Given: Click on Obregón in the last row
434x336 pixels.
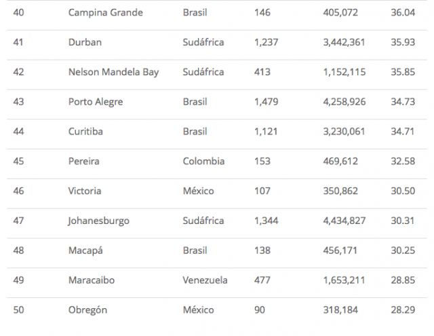Looking at the screenshot, I should [x=88, y=310].
